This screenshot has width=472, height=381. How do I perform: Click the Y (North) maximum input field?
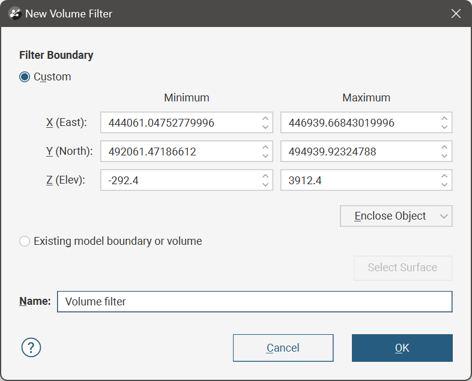coord(359,152)
